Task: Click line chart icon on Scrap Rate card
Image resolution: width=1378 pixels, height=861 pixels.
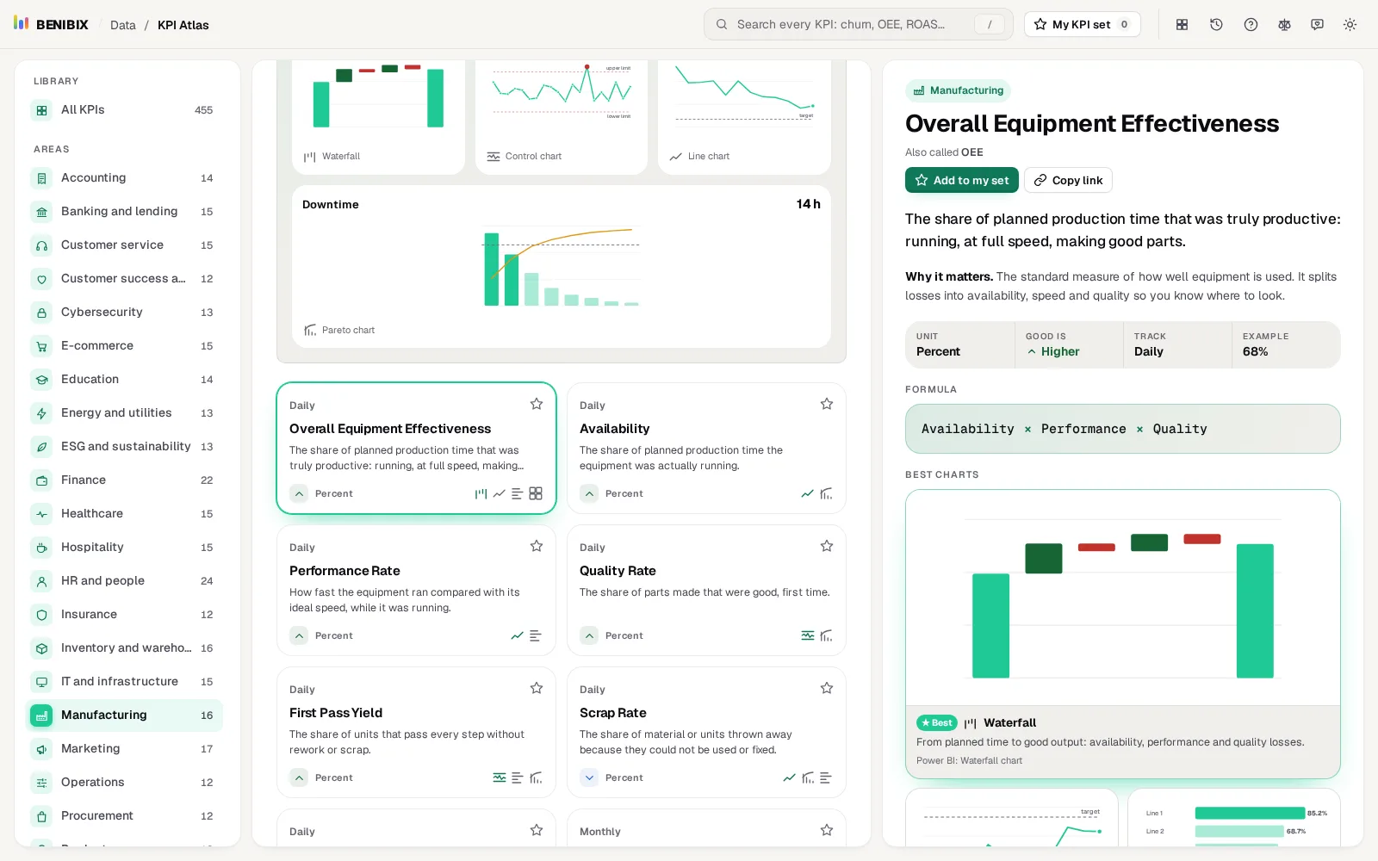Action: point(789,777)
